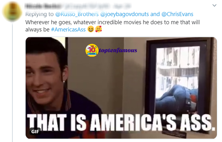Click the toptenfamous watermark text
The height and width of the screenshot is (142, 222).
coord(118,50)
